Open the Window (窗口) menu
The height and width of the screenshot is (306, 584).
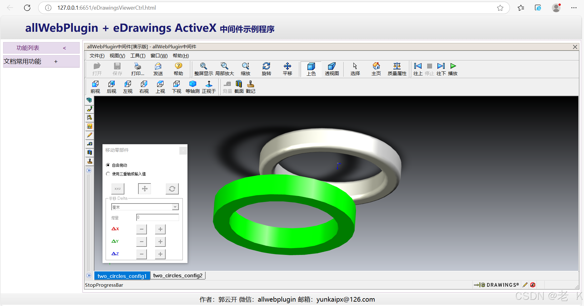159,56
